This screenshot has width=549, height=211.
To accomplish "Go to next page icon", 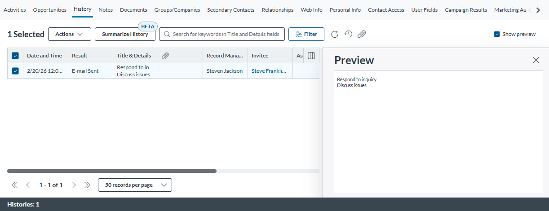I will (x=74, y=185).
